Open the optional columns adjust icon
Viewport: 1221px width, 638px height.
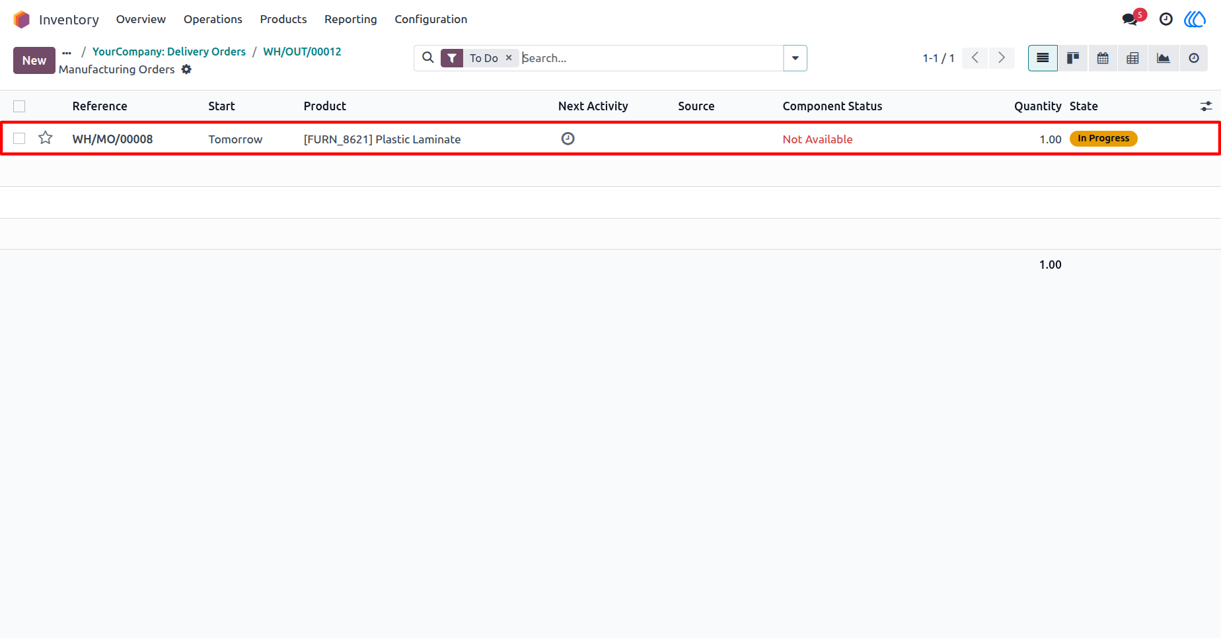pos(1206,106)
